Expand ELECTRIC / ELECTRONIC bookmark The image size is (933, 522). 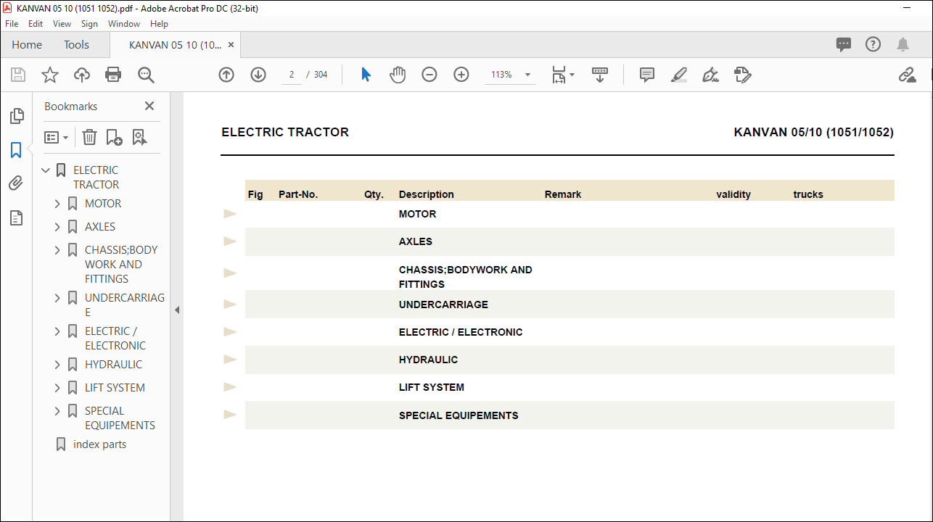[57, 331]
